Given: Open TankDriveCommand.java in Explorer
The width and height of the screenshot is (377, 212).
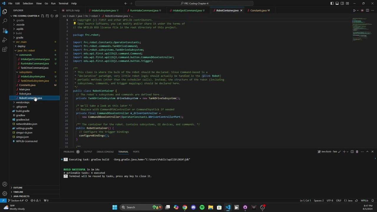Looking at the screenshot, I should pos(34,68).
